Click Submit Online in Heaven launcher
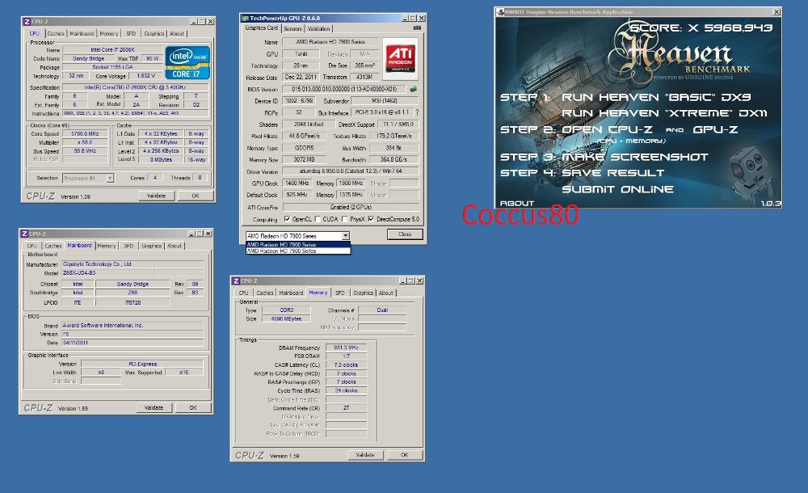The image size is (808, 493). [x=617, y=189]
